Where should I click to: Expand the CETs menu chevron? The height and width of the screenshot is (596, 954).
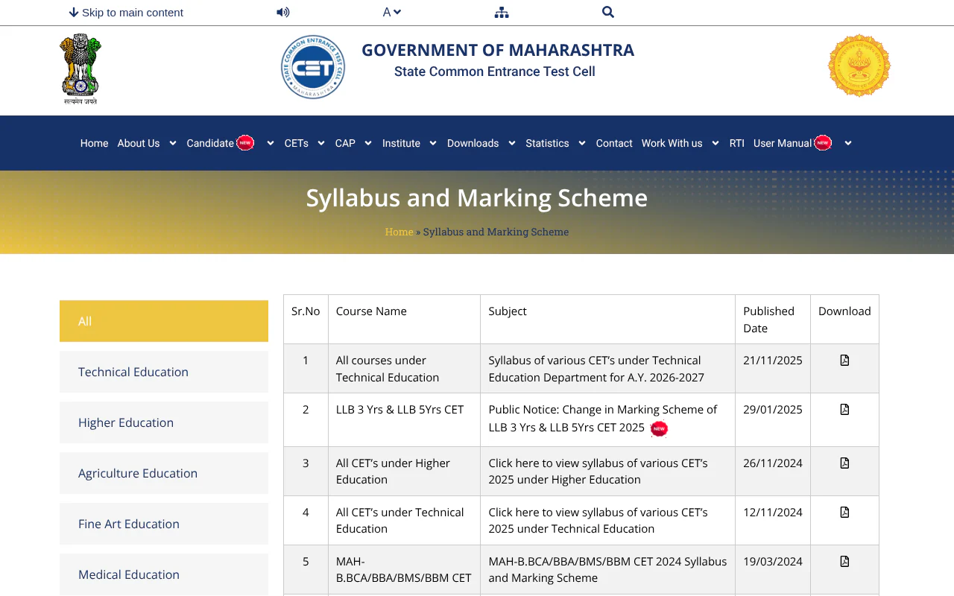pos(321,143)
